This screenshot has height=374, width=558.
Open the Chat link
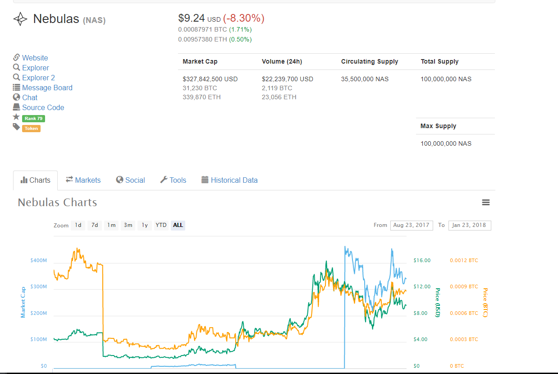point(30,97)
